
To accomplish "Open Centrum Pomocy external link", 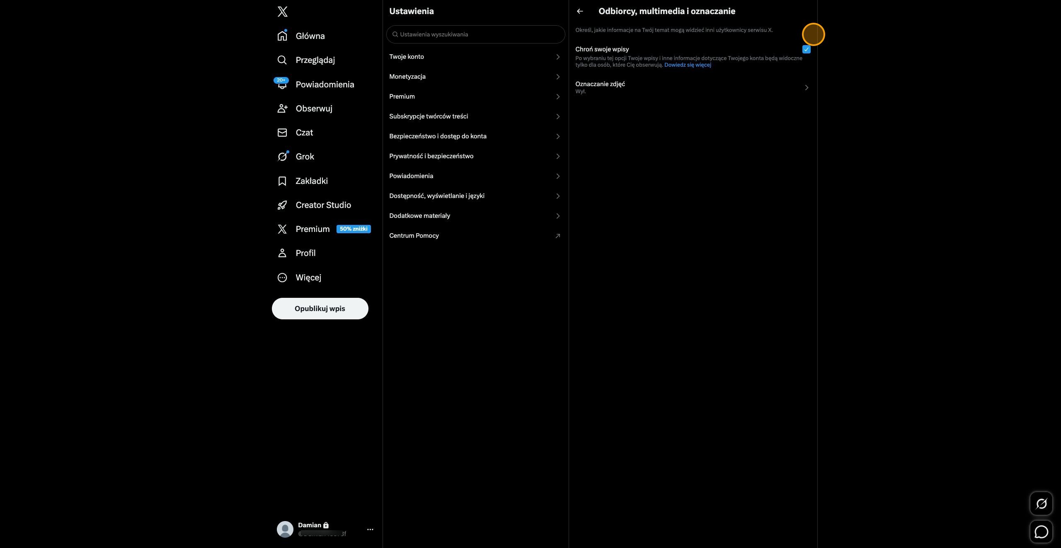I will pyautogui.click(x=475, y=236).
